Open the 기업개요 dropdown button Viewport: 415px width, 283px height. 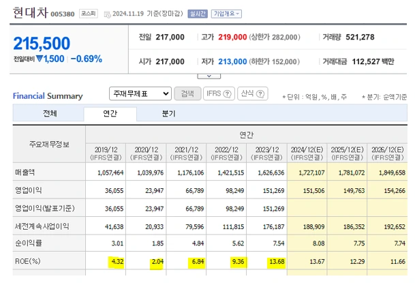pos(226,14)
